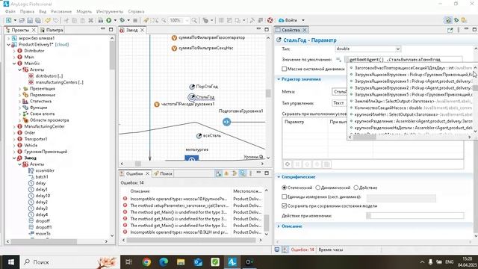This screenshot has width=478, height=269.
Task: Save the model with the toolbar Save icon
Action: click(30, 20)
